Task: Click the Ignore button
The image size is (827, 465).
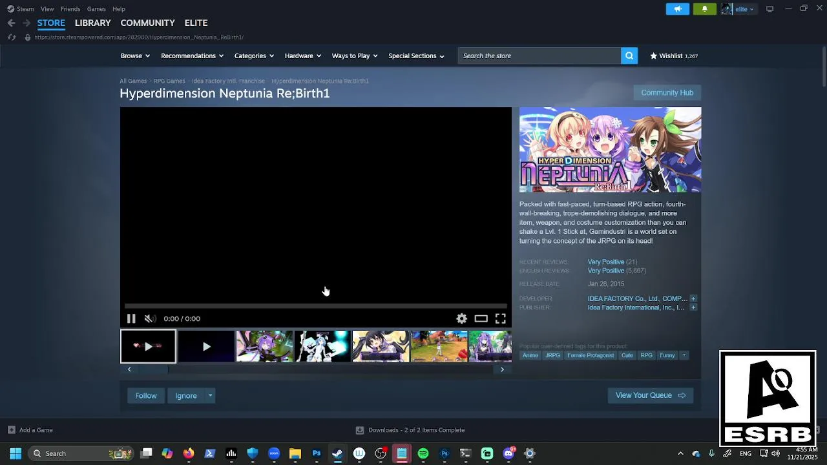Action: 186,395
